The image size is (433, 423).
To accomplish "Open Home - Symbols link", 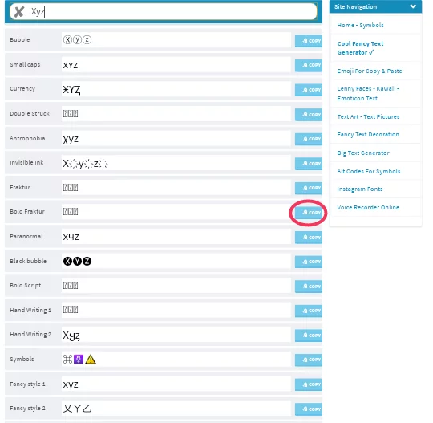I will pos(360,25).
